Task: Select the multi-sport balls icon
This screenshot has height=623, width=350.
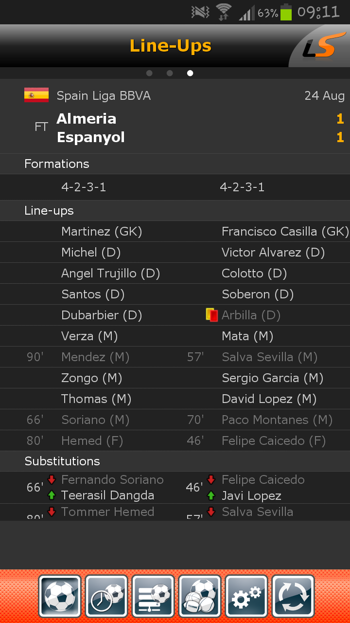Action: 200,596
